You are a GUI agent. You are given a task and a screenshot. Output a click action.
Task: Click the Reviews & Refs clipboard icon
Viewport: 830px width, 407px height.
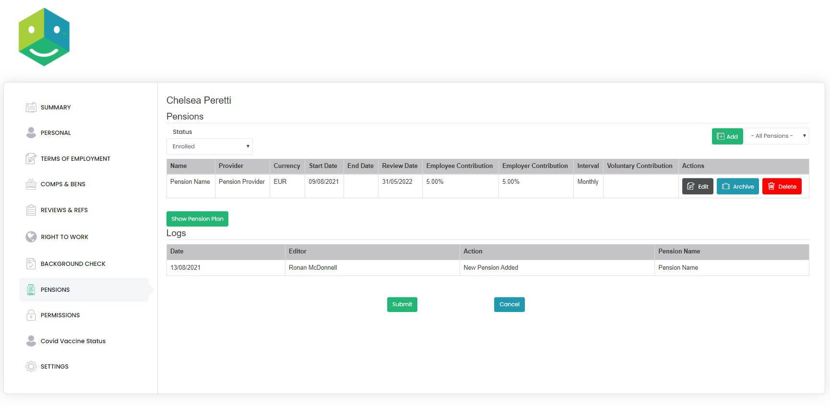click(x=31, y=210)
